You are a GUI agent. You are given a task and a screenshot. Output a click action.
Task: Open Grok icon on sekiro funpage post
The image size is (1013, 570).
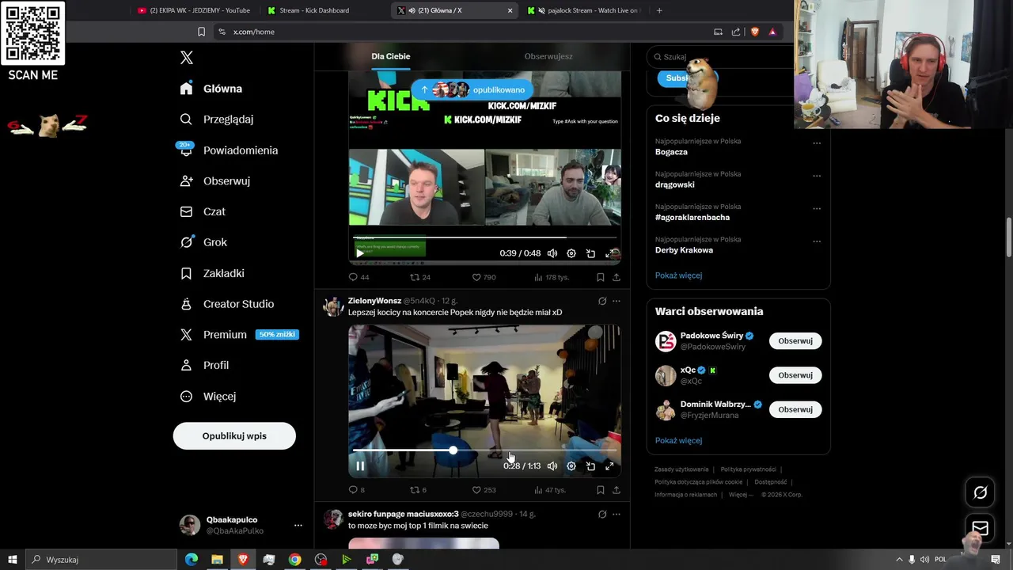(602, 514)
